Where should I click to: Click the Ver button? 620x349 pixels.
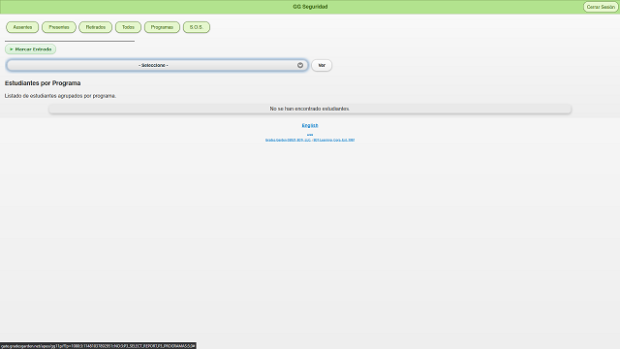tap(322, 65)
